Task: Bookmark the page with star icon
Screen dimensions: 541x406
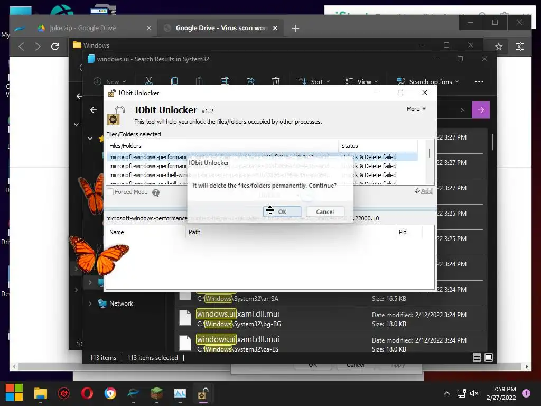Action: tap(499, 47)
